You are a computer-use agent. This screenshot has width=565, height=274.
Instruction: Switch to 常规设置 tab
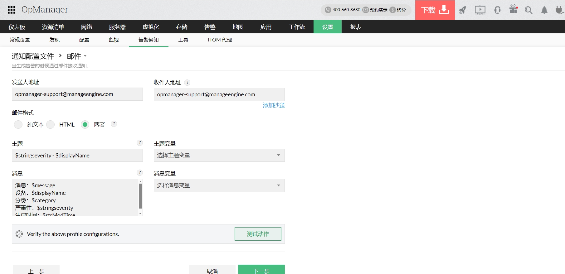(x=20, y=40)
